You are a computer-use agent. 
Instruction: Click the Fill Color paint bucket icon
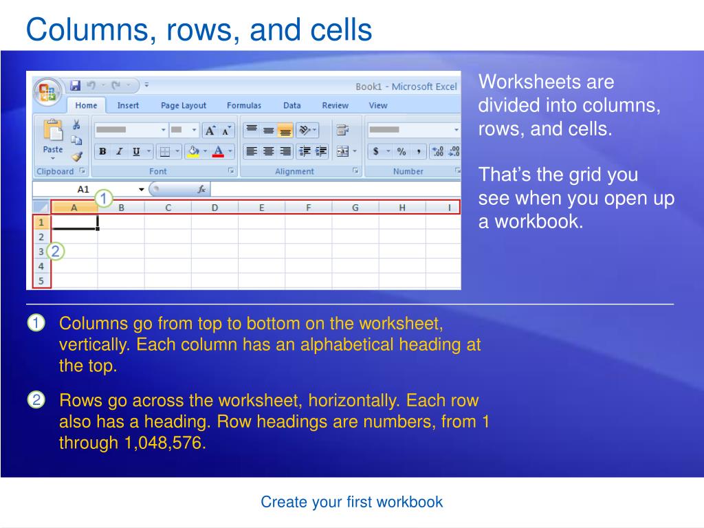click(193, 151)
